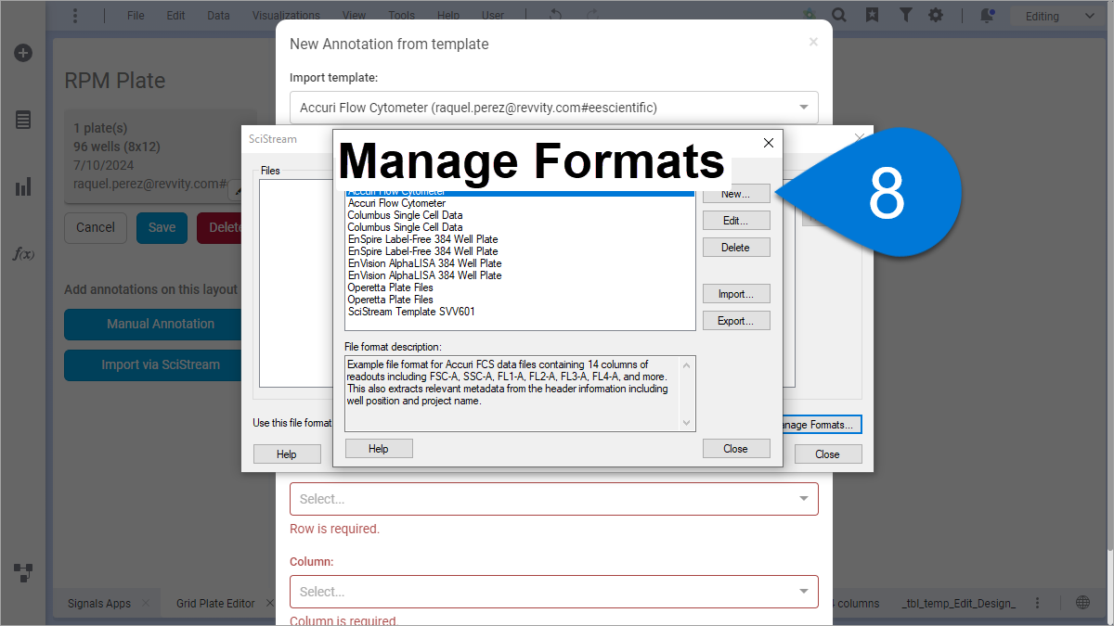Open the bookmark icon in top bar
The width and height of the screenshot is (1114, 626).
[872, 16]
